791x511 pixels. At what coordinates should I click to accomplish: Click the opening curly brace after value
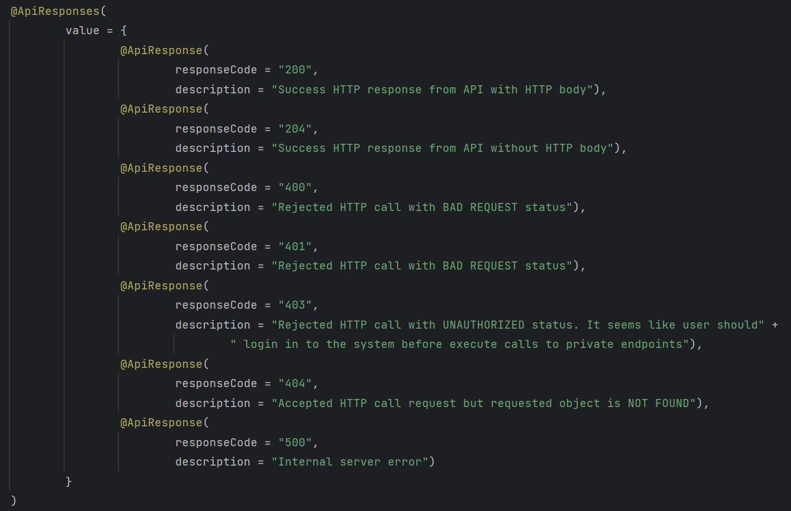(123, 30)
